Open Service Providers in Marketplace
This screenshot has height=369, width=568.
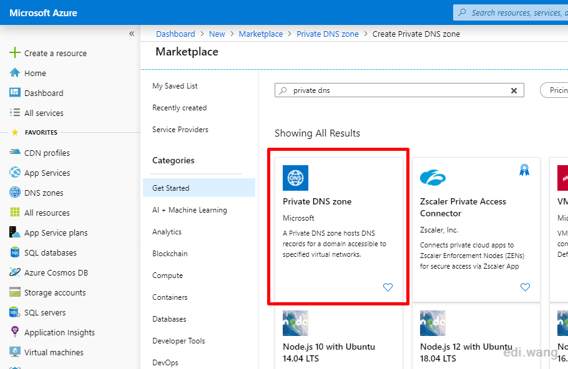[x=180, y=130]
